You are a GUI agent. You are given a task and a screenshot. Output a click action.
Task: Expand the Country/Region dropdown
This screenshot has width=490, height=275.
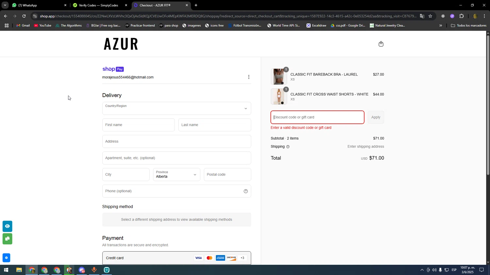(177, 109)
